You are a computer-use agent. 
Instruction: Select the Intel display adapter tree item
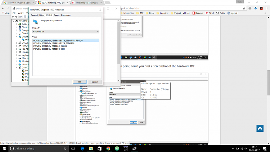click(x=25, y=40)
